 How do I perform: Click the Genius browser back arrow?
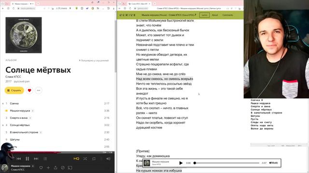pyautogui.click(x=120, y=9)
